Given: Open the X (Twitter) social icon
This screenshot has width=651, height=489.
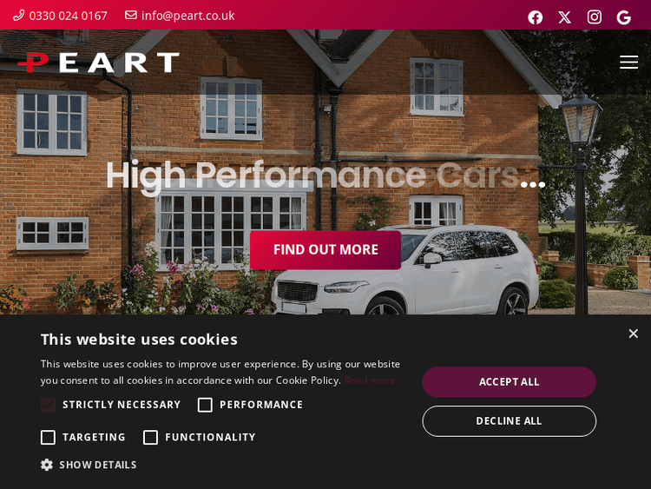Looking at the screenshot, I should [565, 17].
